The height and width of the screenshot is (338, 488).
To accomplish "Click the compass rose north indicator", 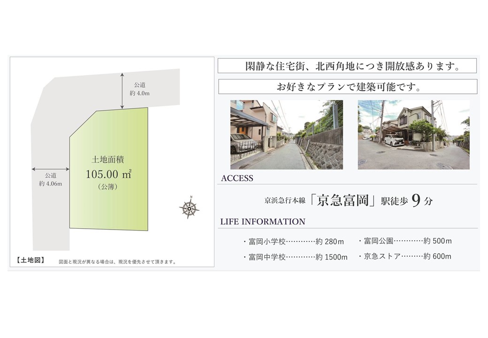I will tap(189, 207).
